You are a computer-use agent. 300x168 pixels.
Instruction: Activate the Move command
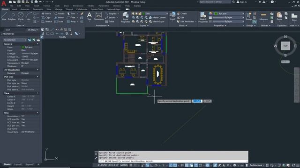point(46,14)
